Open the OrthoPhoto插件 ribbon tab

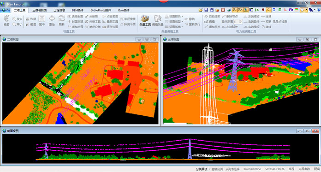click(x=101, y=10)
